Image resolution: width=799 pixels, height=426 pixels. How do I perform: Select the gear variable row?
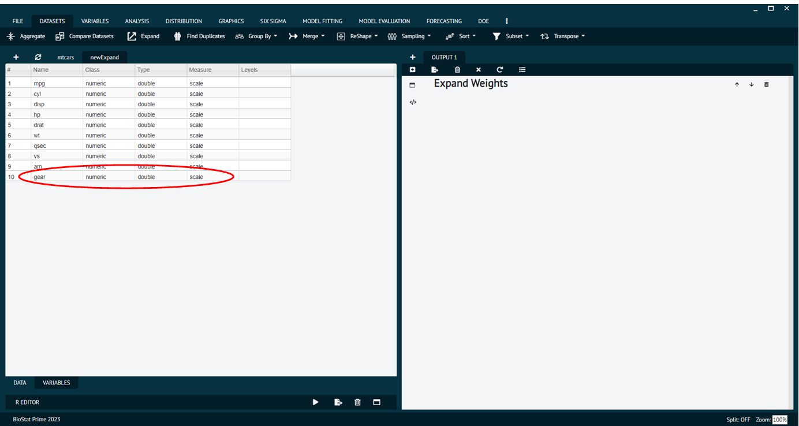click(39, 177)
